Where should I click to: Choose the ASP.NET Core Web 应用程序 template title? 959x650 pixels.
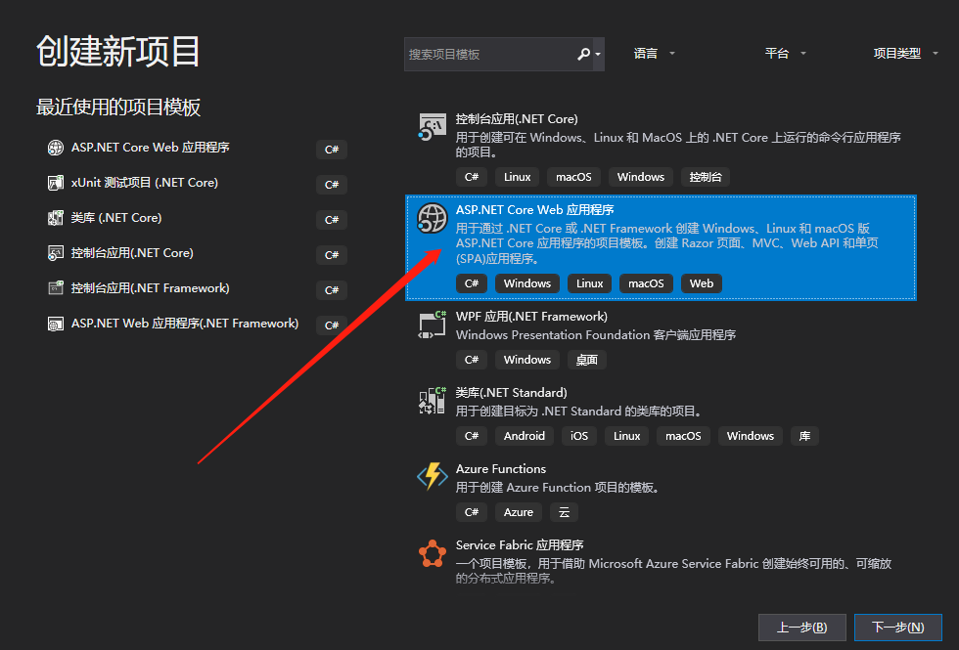534,209
